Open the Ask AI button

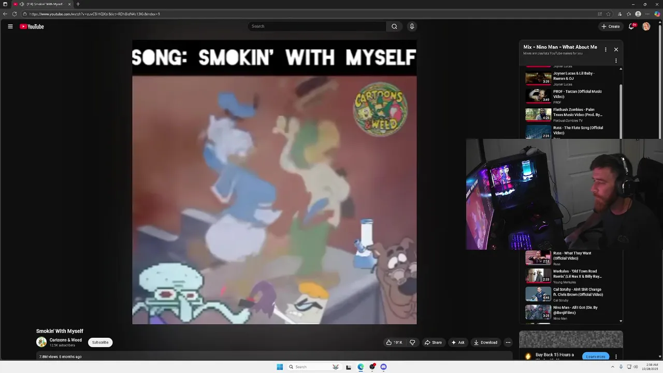(x=457, y=342)
